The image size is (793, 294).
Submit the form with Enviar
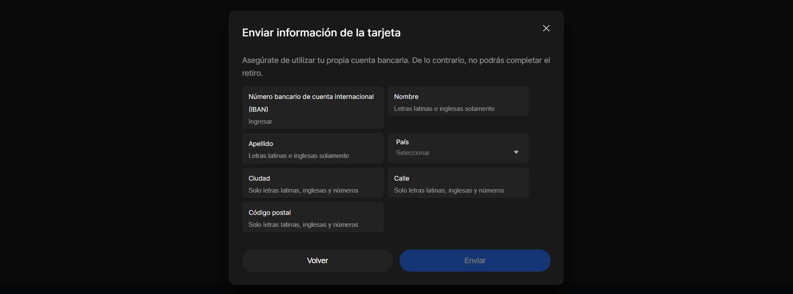(475, 261)
